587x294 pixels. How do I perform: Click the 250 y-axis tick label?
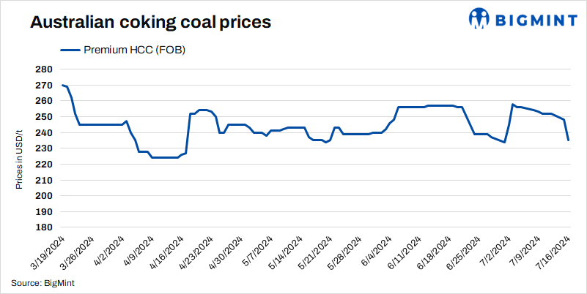point(44,117)
